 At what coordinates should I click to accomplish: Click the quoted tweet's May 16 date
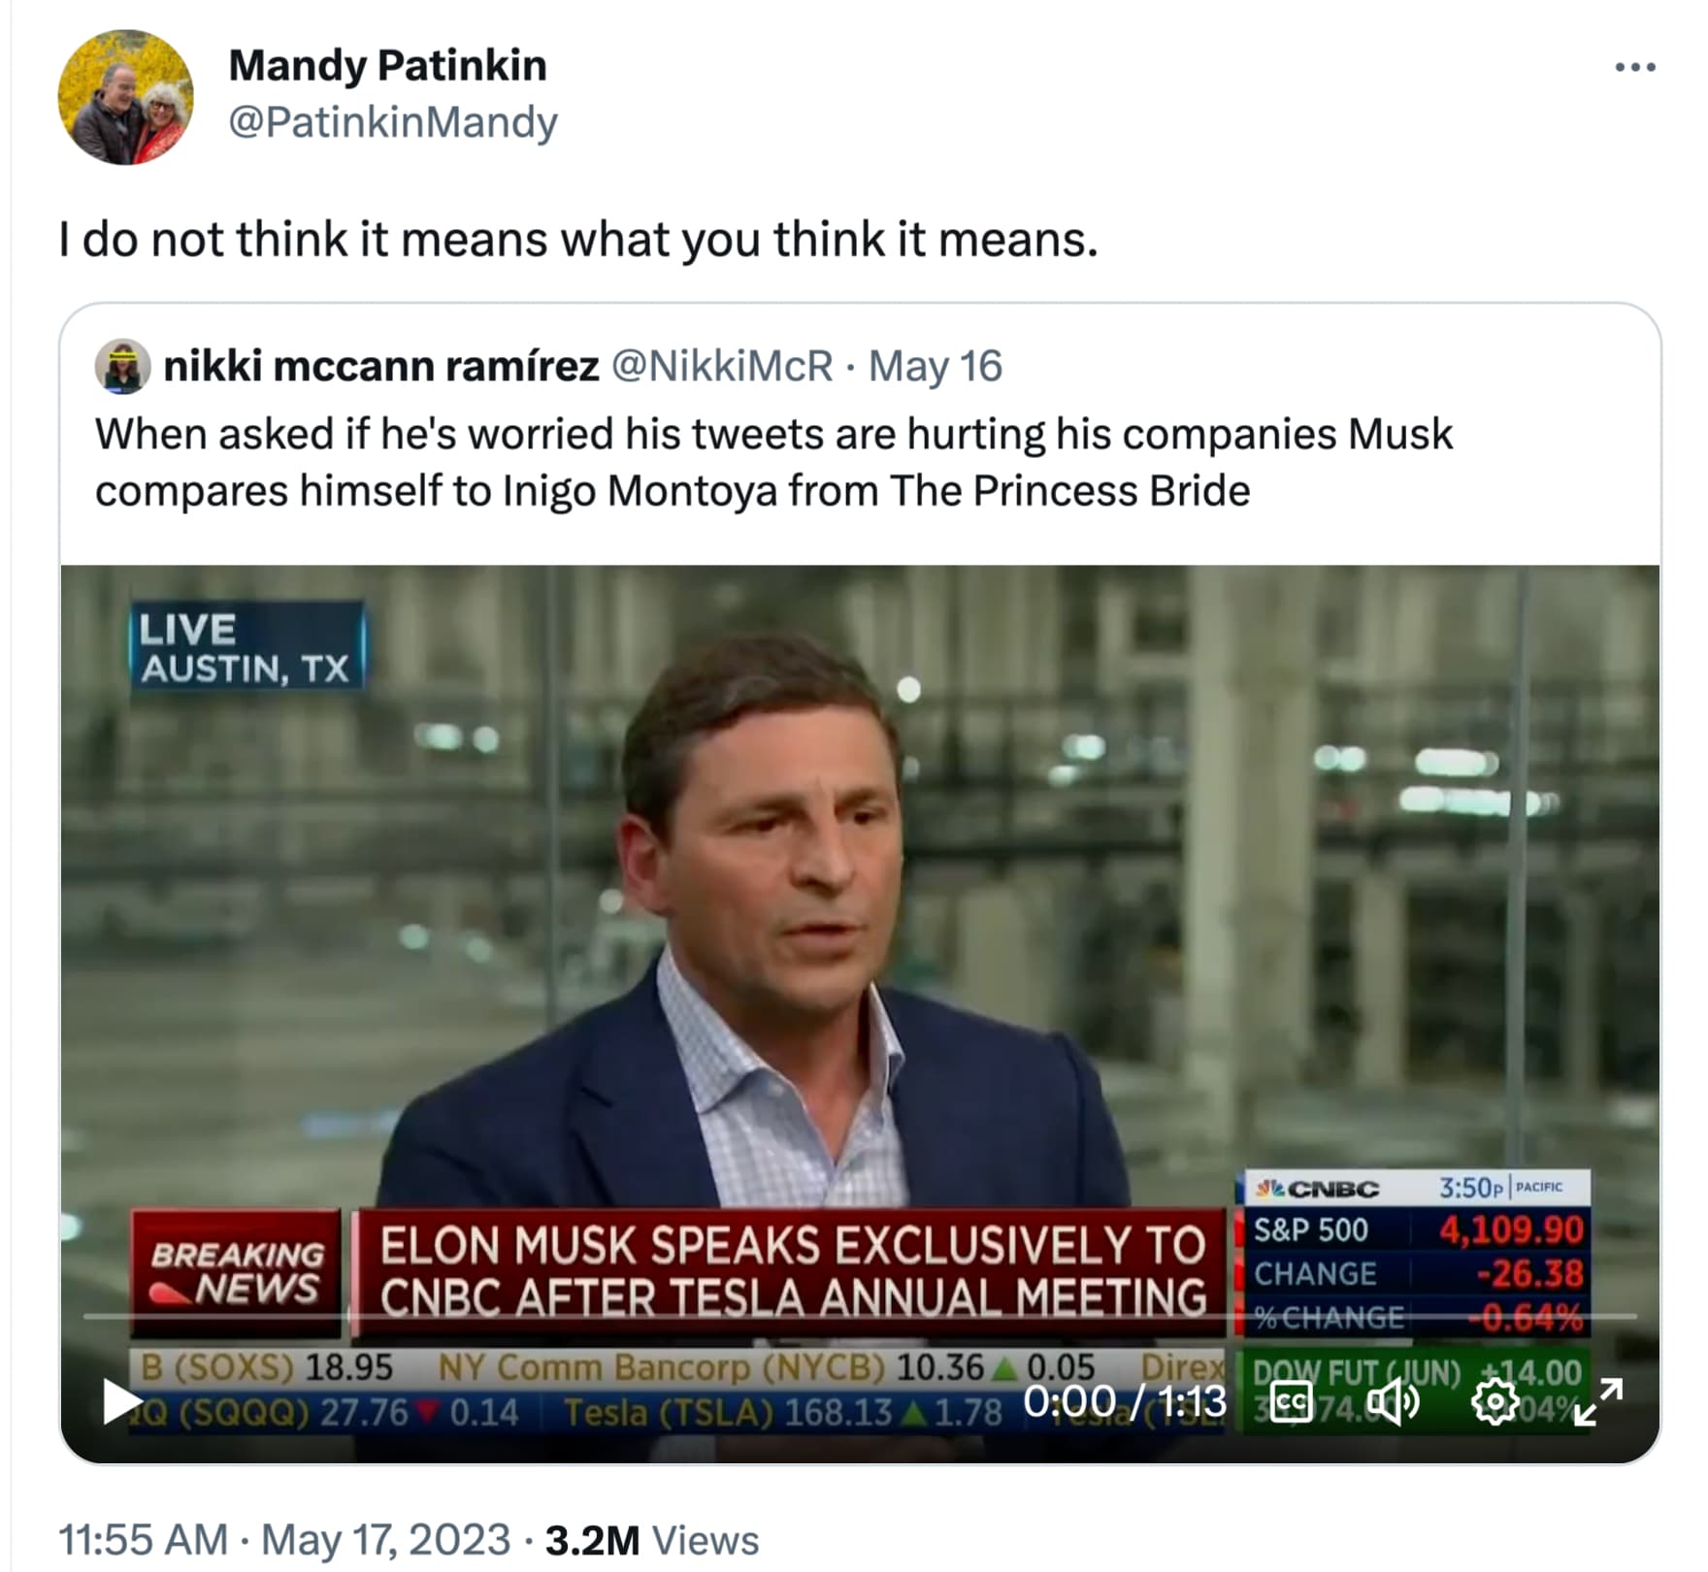click(935, 367)
